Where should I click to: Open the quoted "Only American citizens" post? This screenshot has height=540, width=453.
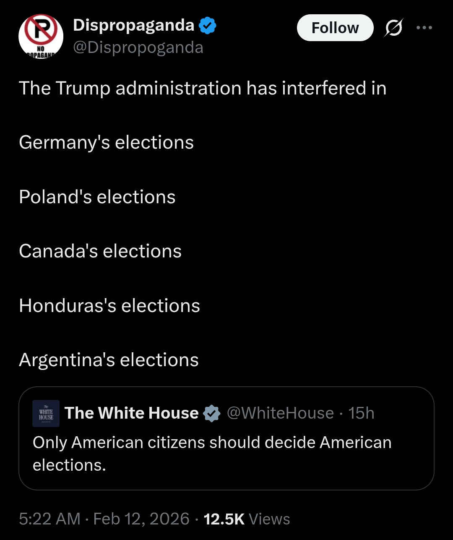(x=212, y=453)
